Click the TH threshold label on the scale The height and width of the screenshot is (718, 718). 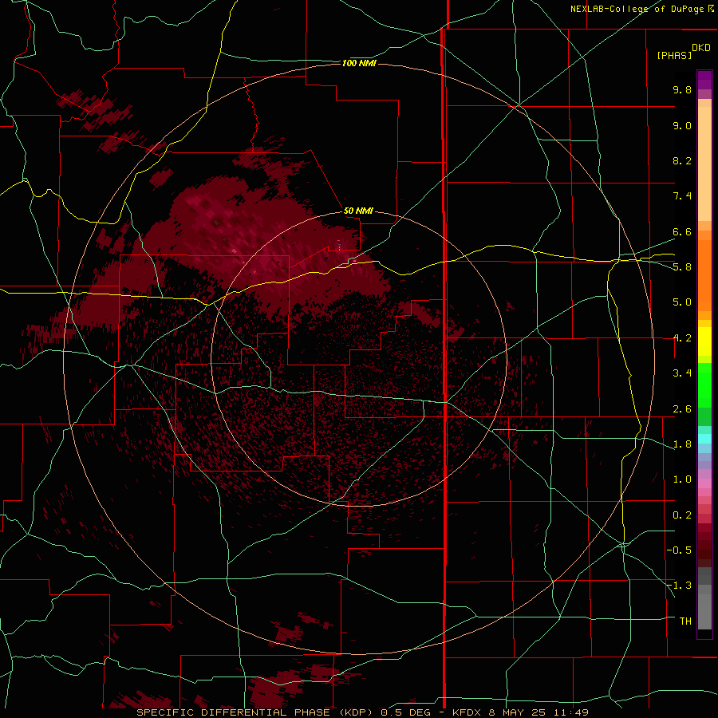tap(685, 621)
